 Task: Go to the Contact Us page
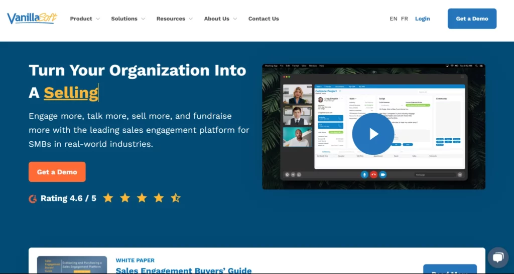click(264, 19)
